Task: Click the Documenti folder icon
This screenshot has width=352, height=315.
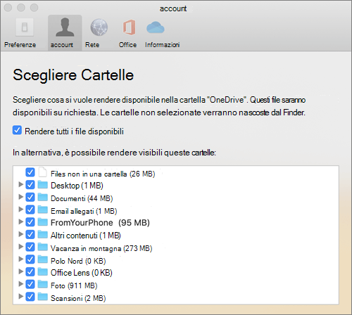Action: 43,197
